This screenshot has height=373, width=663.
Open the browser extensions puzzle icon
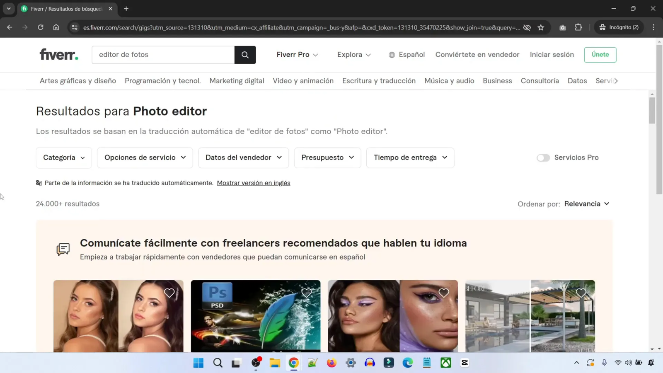578,27
